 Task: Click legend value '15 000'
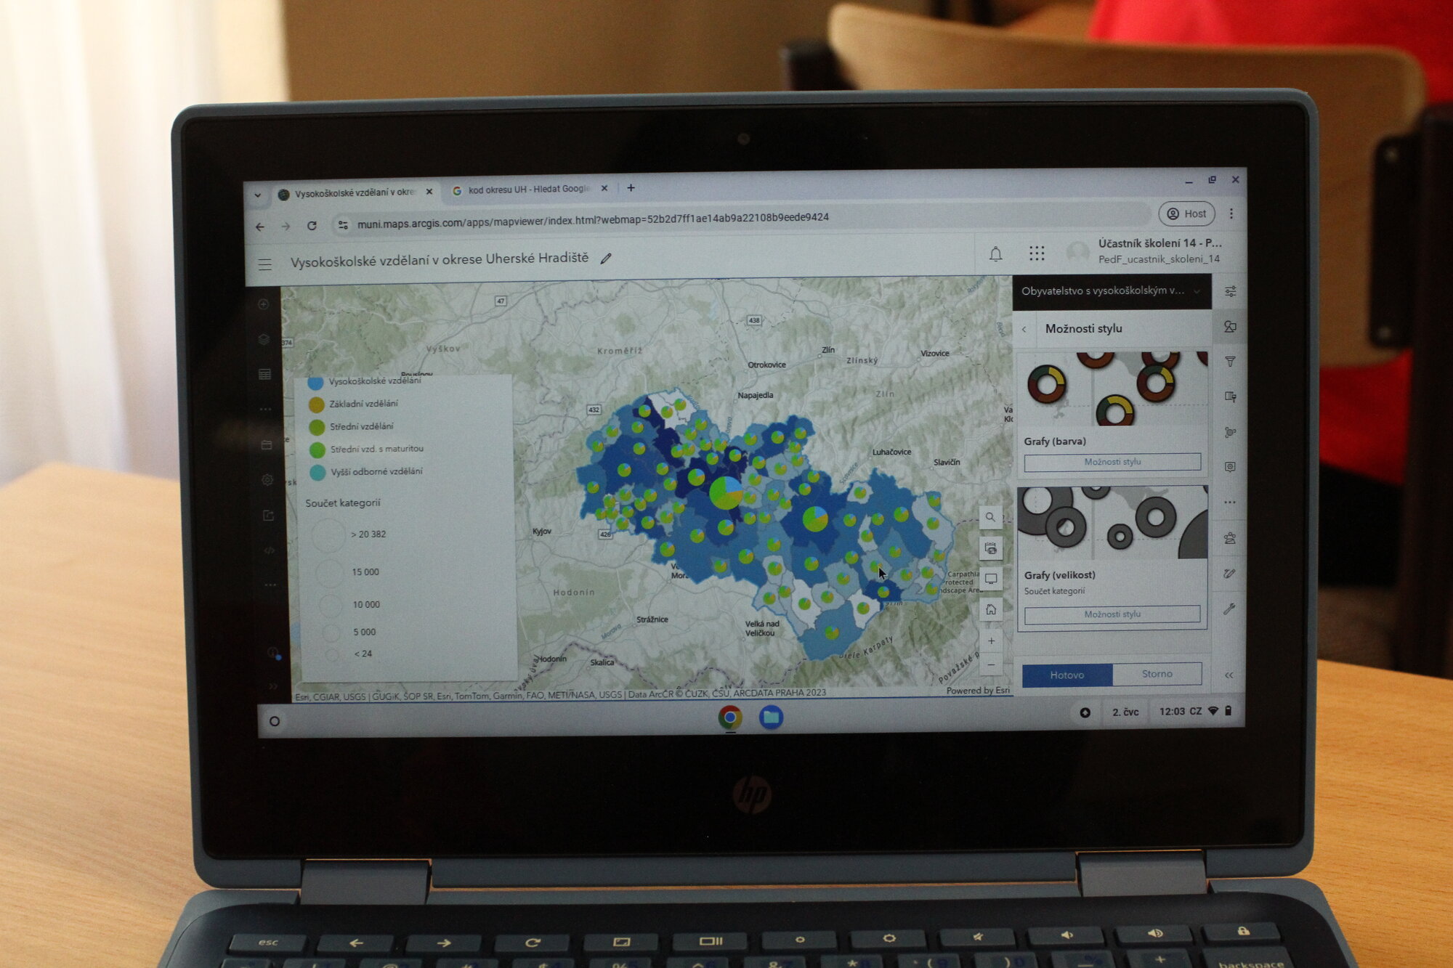(365, 572)
